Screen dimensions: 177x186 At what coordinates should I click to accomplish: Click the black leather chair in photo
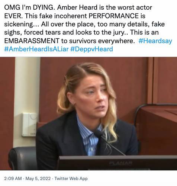click(x=23, y=158)
